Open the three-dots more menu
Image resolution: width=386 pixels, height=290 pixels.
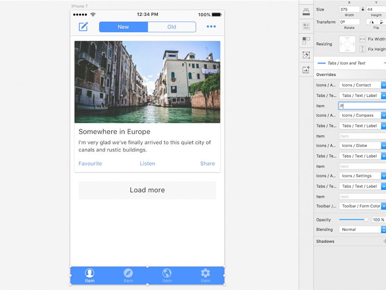click(x=211, y=27)
